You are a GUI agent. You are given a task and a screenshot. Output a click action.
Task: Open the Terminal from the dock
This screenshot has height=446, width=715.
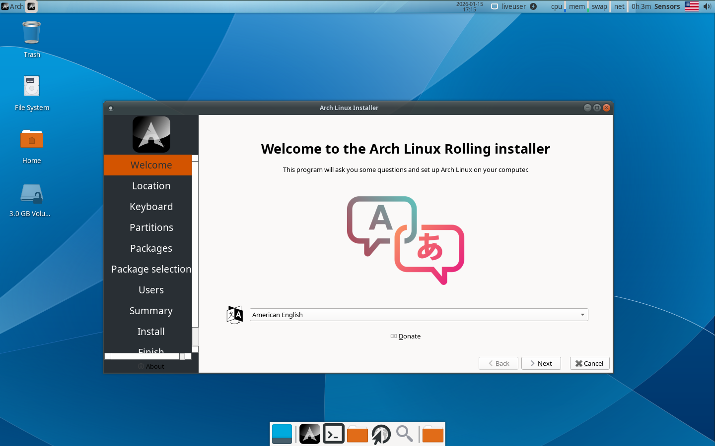tap(334, 434)
